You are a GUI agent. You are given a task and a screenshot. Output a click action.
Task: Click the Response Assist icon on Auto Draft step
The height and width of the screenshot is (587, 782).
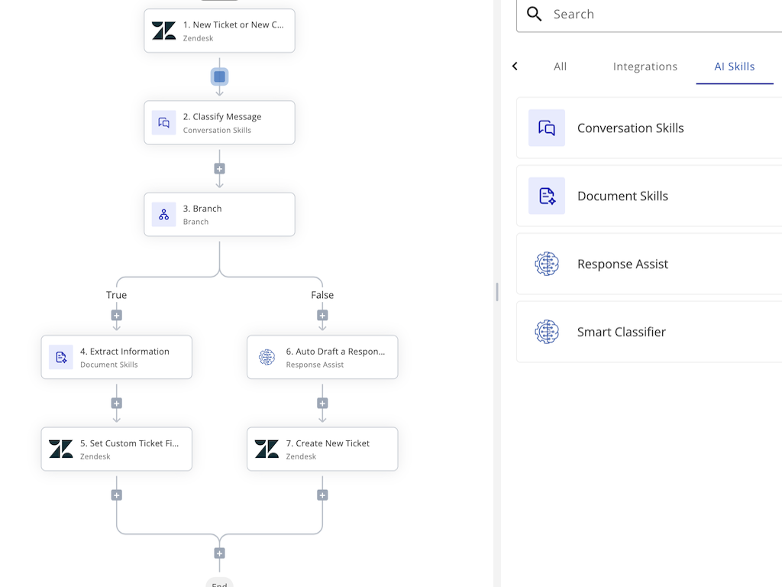tap(267, 357)
